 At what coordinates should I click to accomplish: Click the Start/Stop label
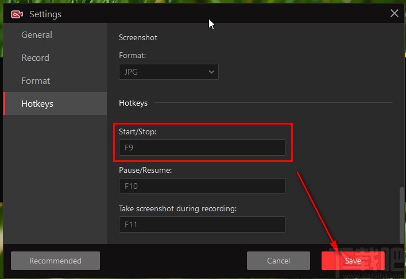138,132
